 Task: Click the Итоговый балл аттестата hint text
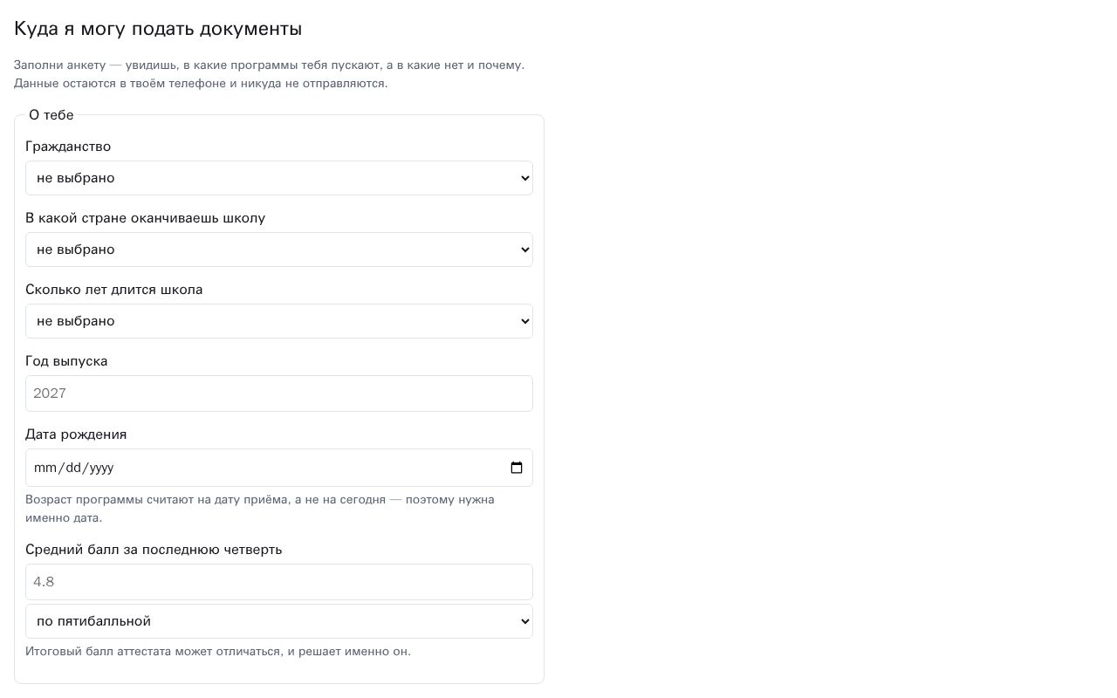tap(218, 652)
